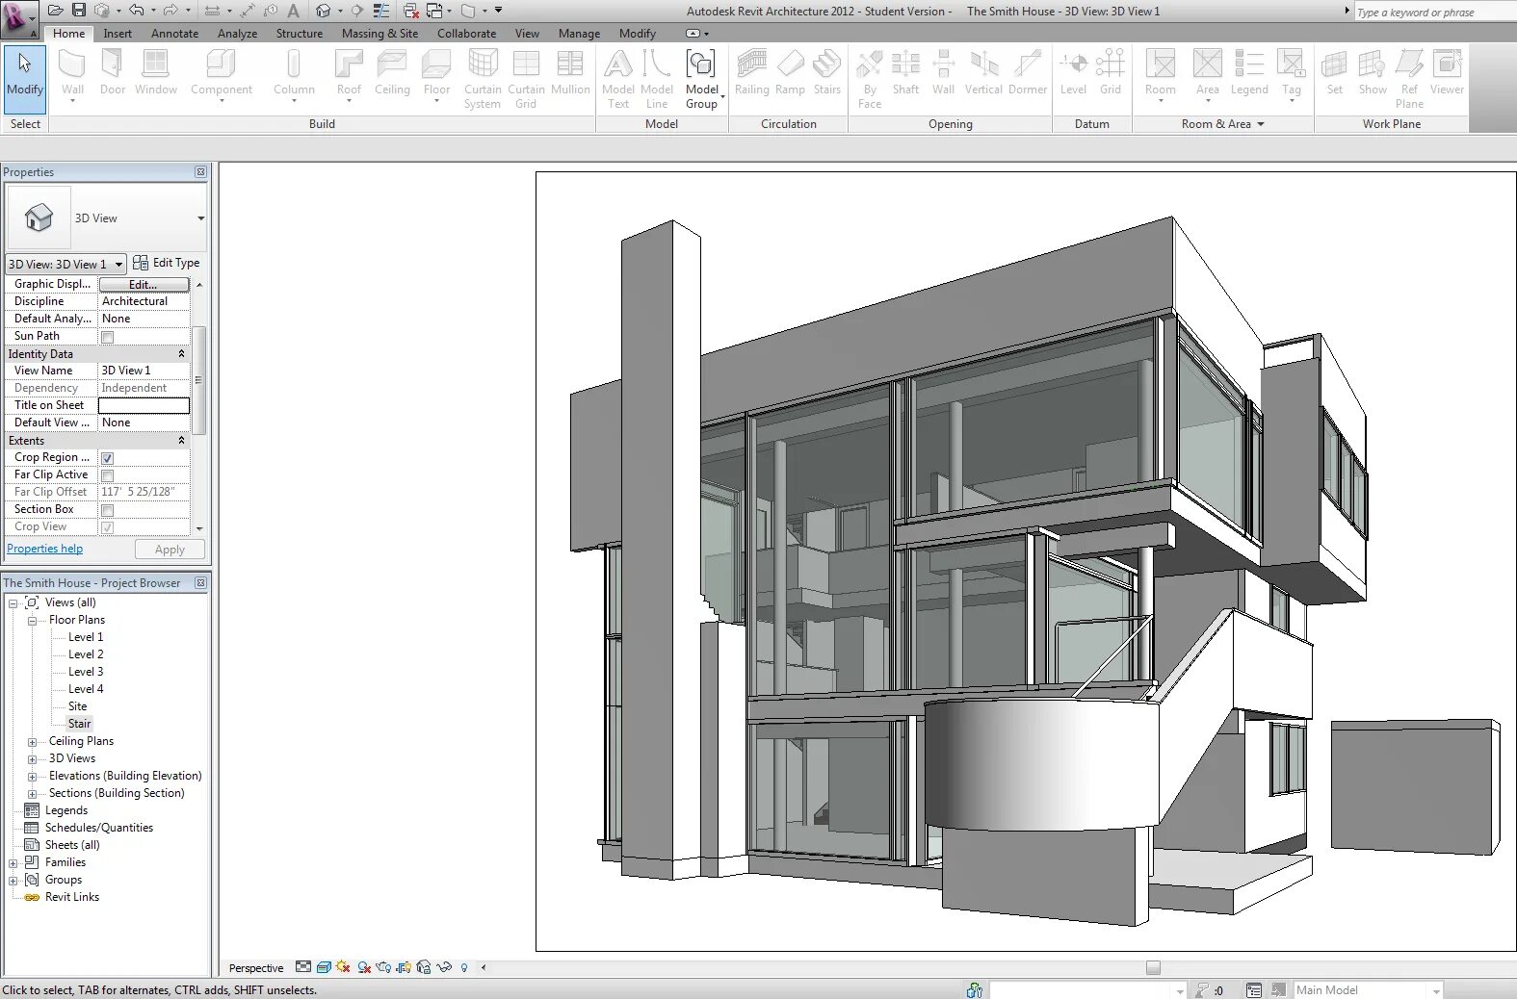Click the Save icon in quick access toolbar
Screen dimensions: 1517x999
79,11
